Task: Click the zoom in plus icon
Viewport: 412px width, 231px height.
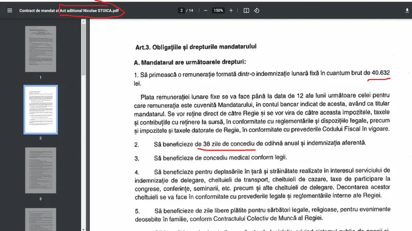Action: (x=231, y=10)
